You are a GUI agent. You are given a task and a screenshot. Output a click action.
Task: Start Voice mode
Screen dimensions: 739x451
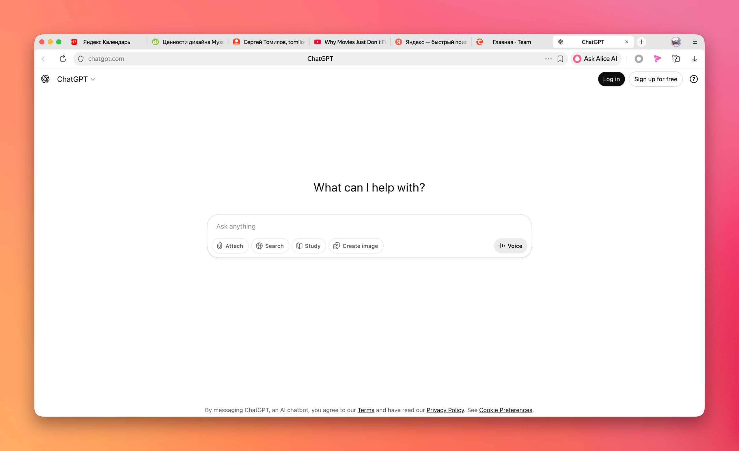(510, 246)
